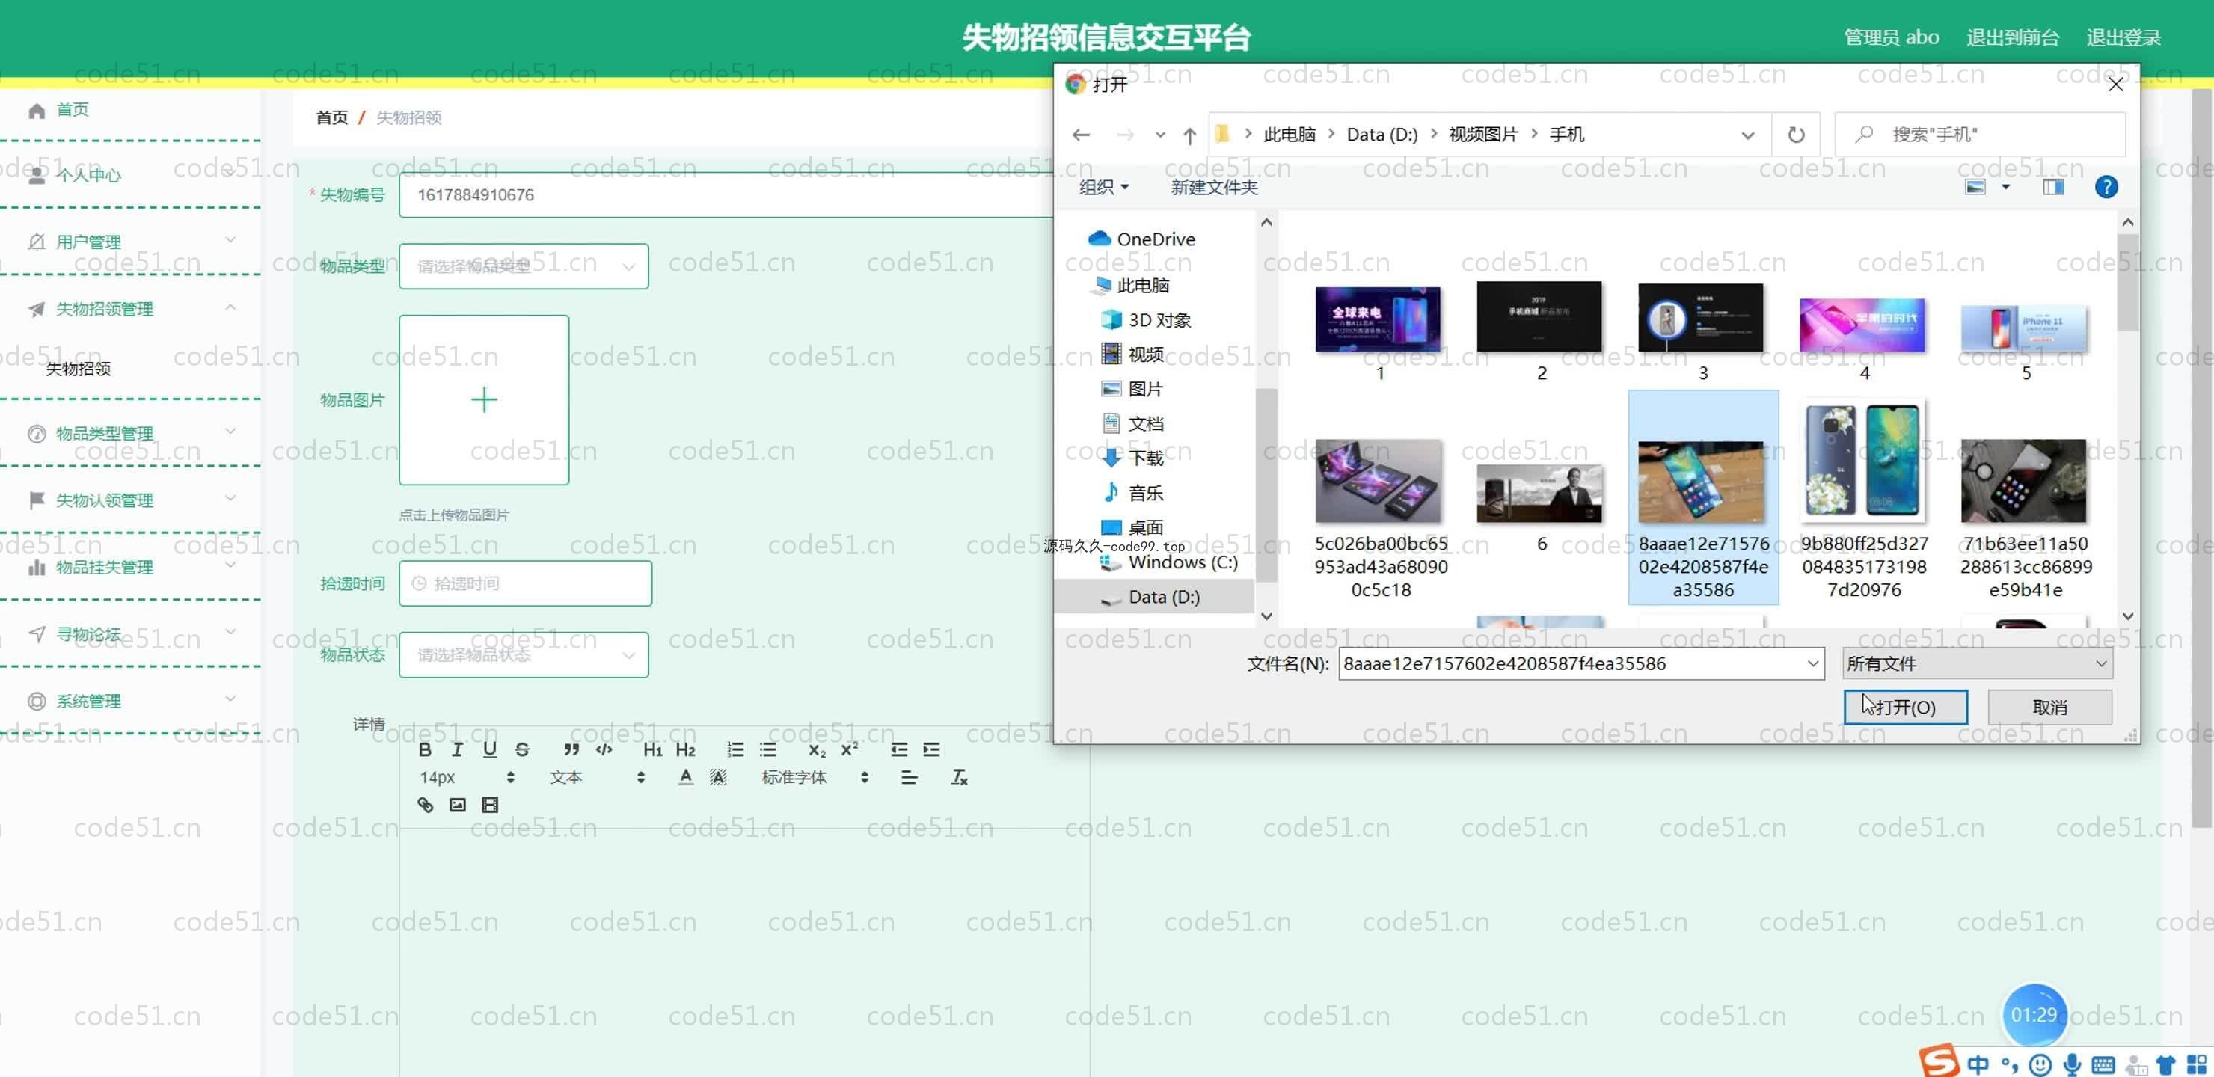Click 退出到前台 link
The width and height of the screenshot is (2214, 1077).
pos(2012,37)
